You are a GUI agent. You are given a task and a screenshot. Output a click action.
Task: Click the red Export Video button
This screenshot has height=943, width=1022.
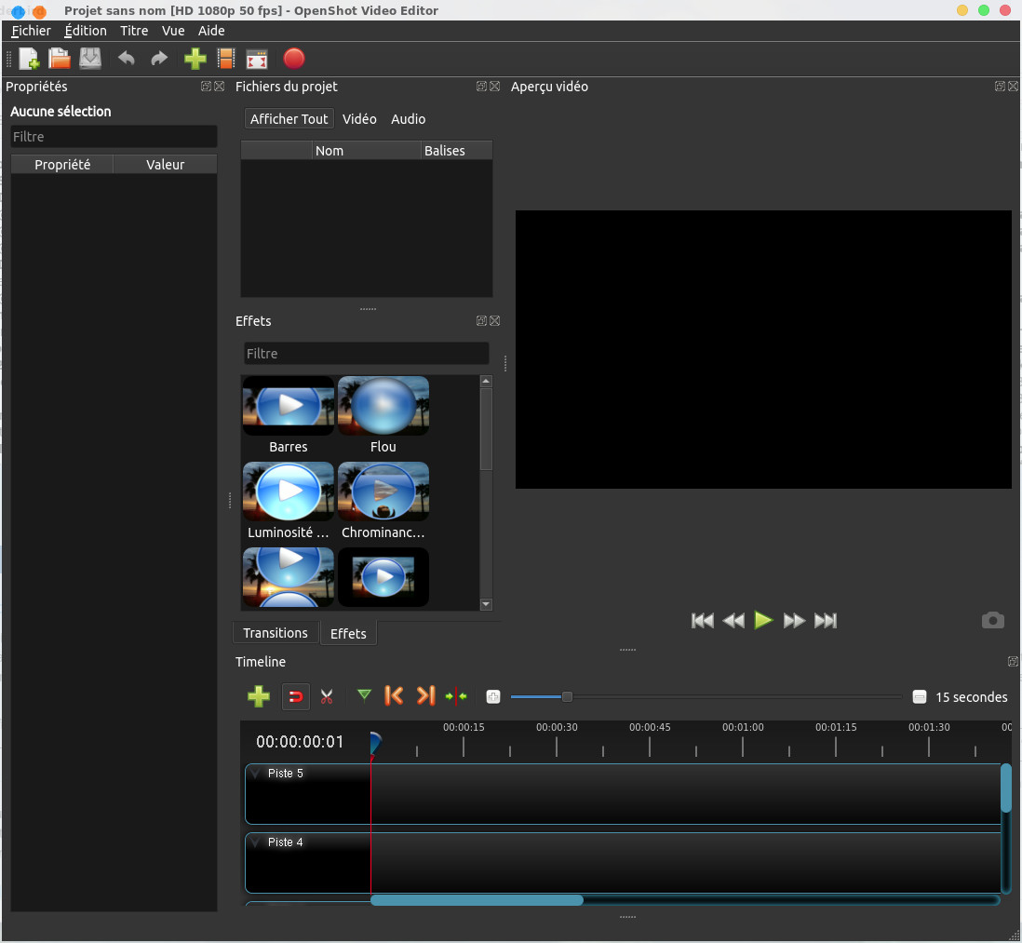[x=294, y=60]
